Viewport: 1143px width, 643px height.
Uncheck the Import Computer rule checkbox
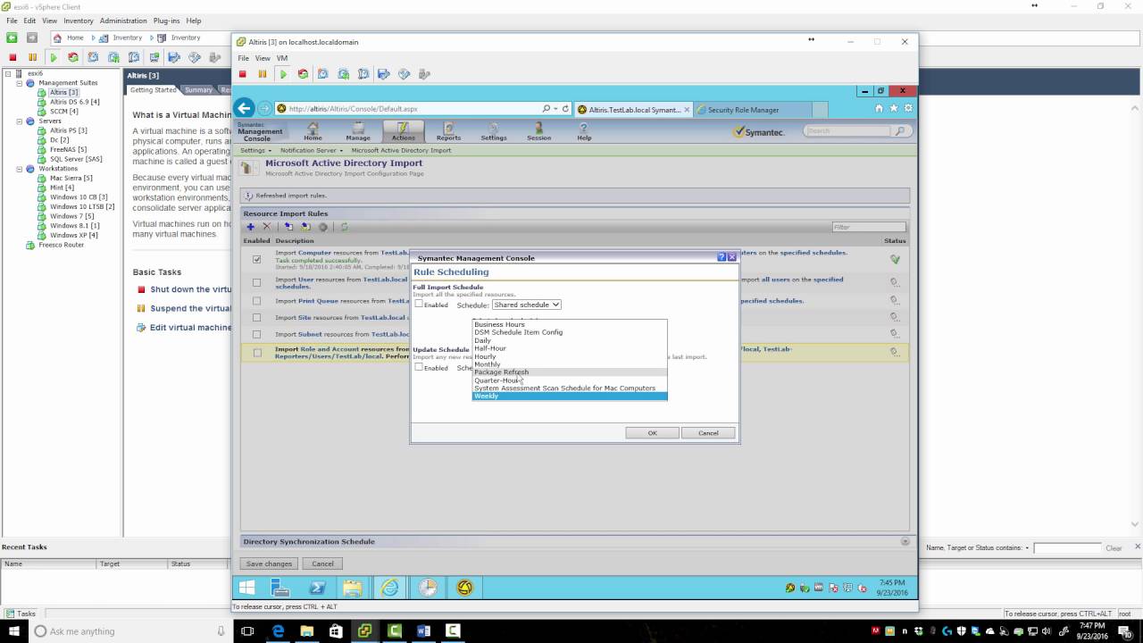click(x=256, y=259)
